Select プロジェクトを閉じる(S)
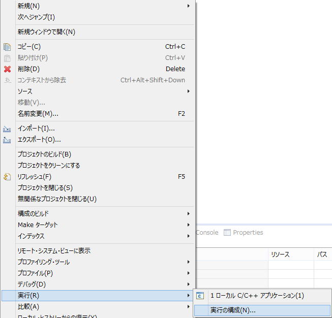The height and width of the screenshot is (318, 332). point(105,188)
